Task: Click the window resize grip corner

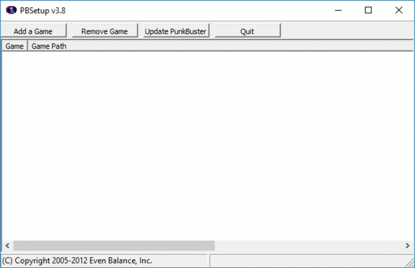Action: (x=409, y=262)
